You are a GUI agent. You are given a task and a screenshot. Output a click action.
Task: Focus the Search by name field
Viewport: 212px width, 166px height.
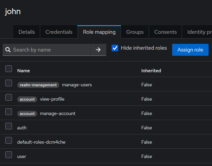click(x=50, y=50)
